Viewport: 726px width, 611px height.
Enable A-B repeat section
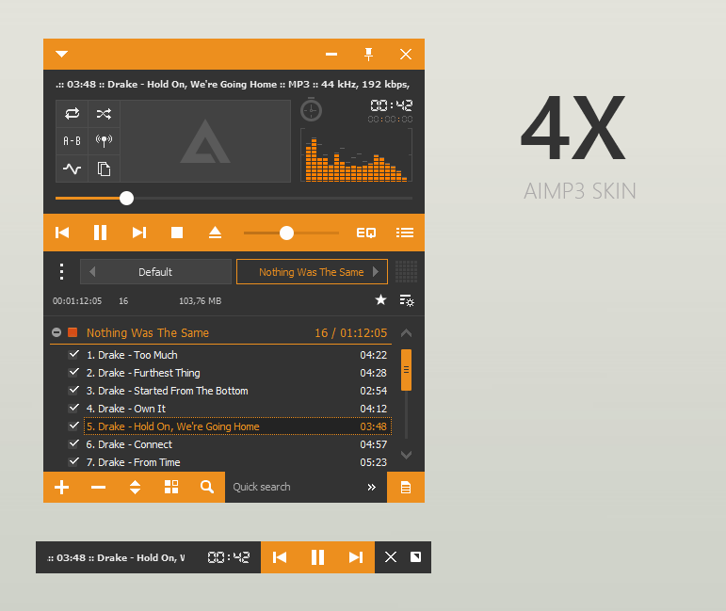pyautogui.click(x=73, y=140)
